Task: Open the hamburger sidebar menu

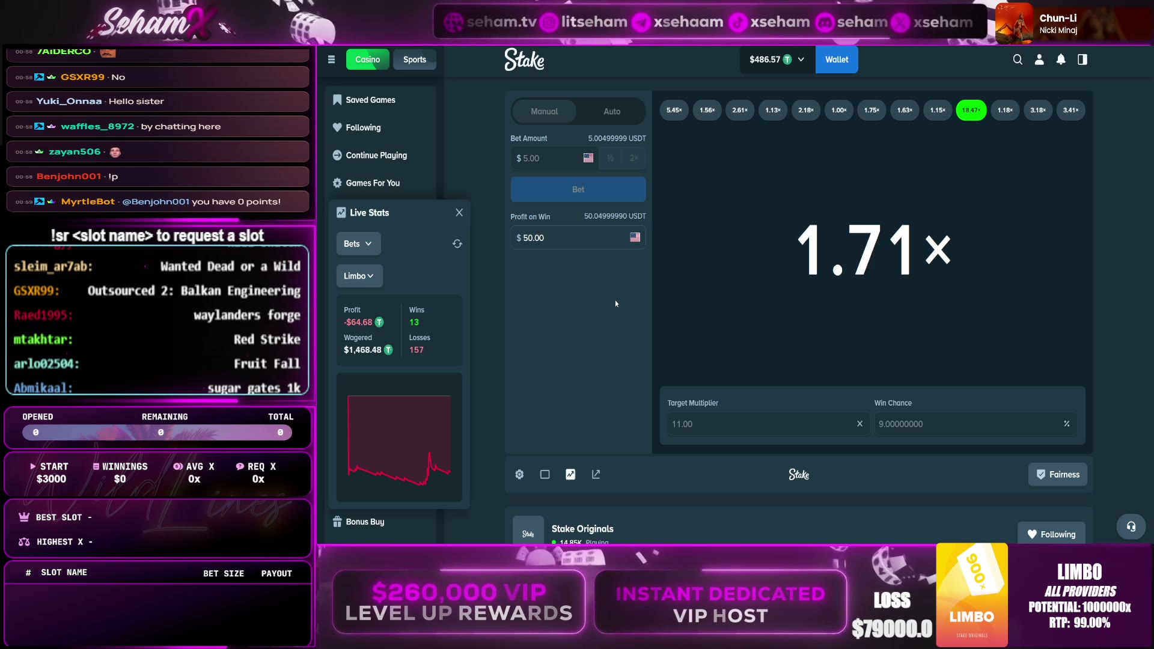Action: [x=331, y=59]
